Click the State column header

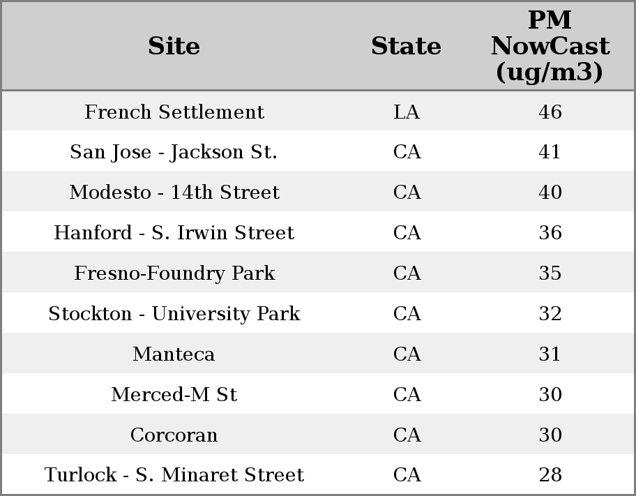tap(406, 46)
